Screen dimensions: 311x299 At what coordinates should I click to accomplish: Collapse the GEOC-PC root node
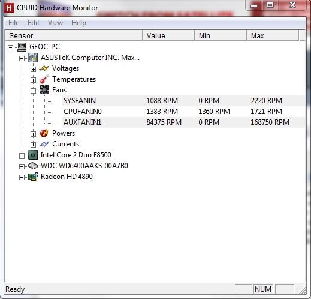click(10, 47)
